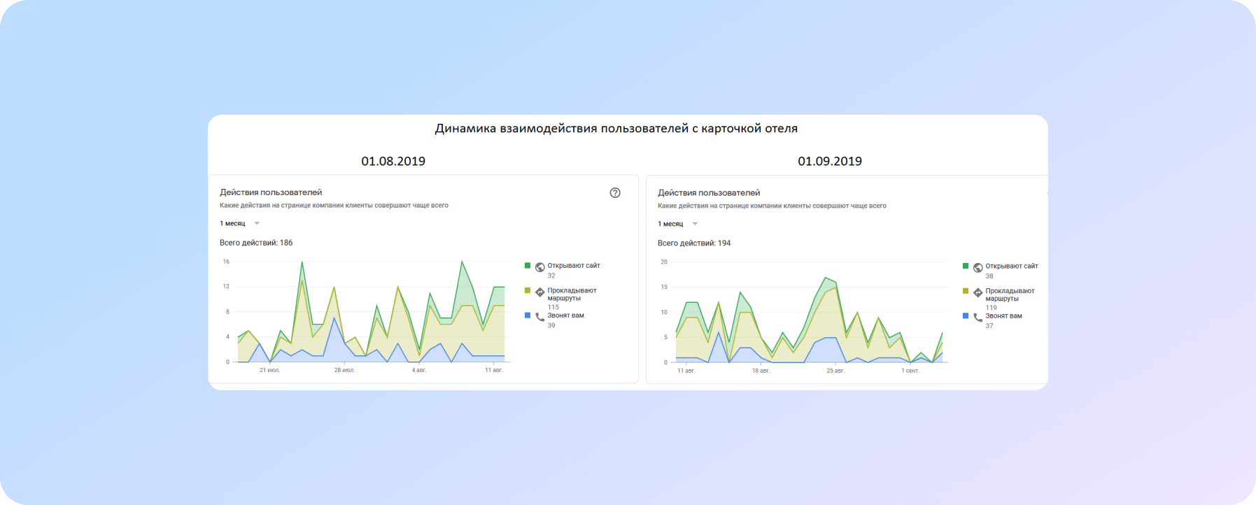This screenshot has width=1256, height=505.
Task: Click the title 'Динамика взаимодействия пользователей с карточкой отеля'
Action: point(616,129)
